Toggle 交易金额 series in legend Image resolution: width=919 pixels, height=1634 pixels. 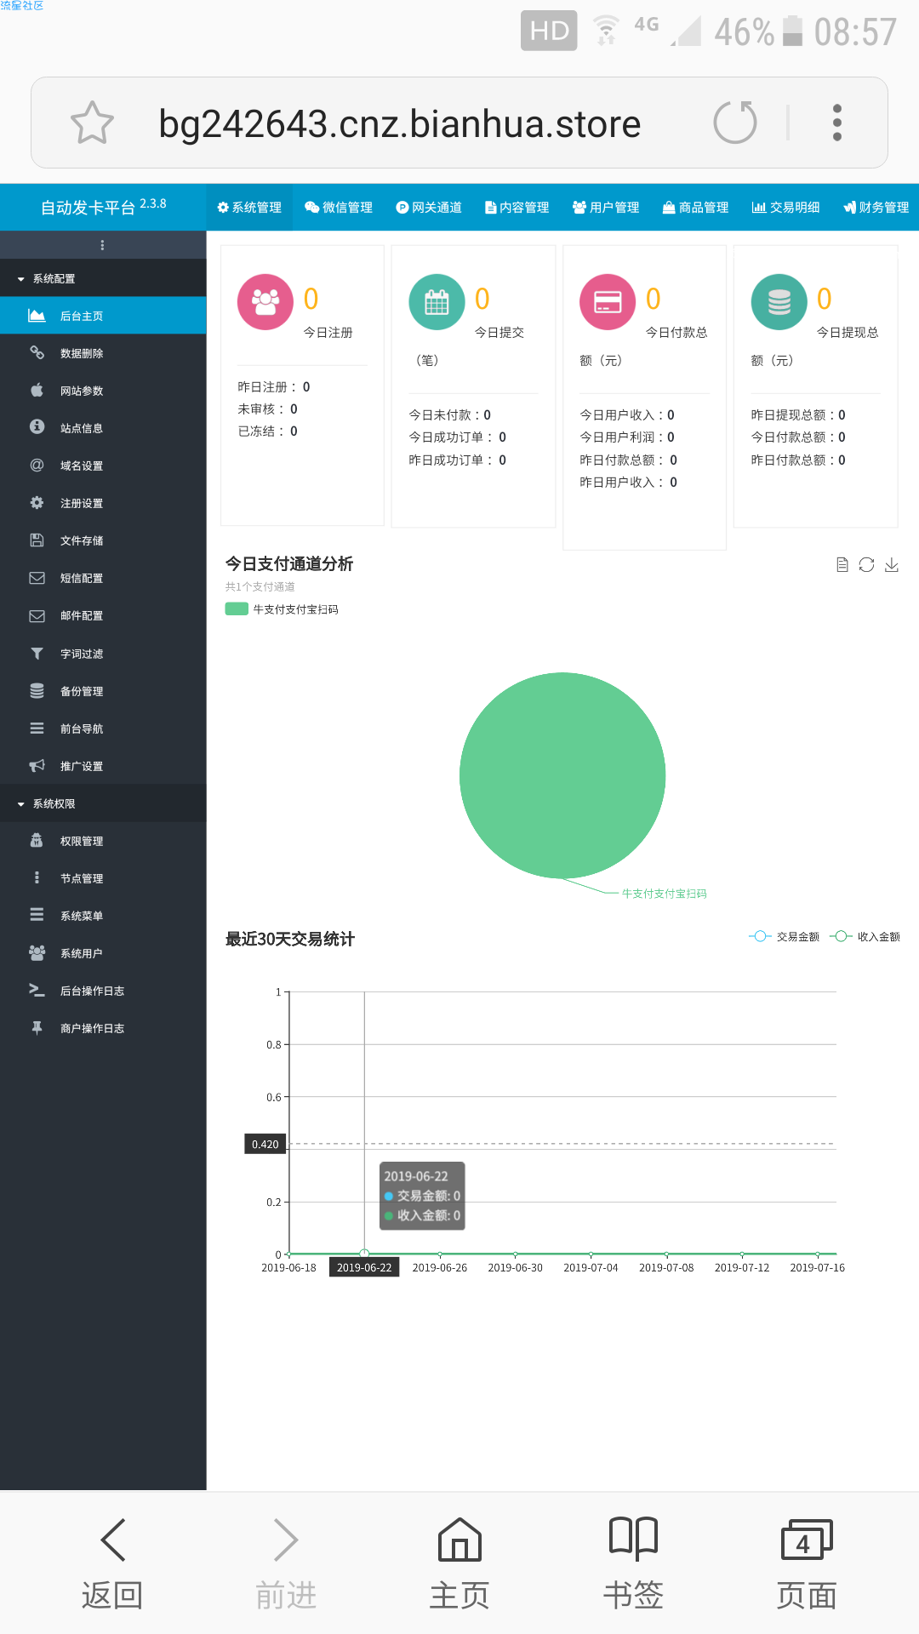point(784,936)
